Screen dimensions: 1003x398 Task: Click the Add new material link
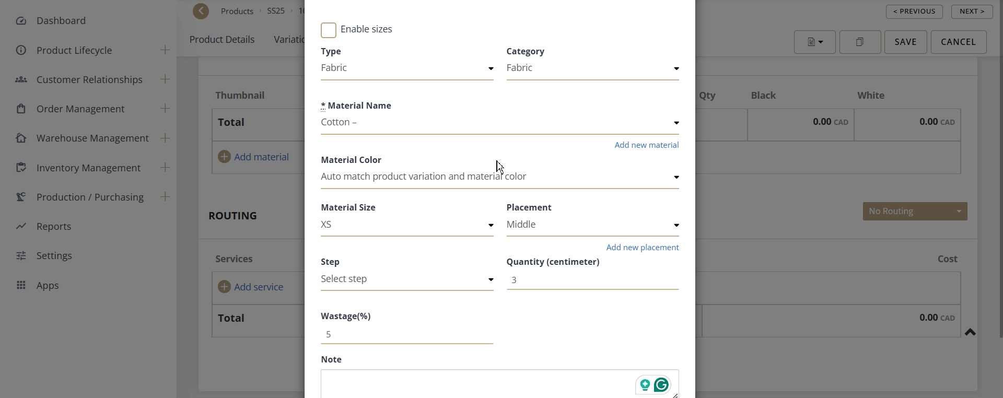point(646,145)
